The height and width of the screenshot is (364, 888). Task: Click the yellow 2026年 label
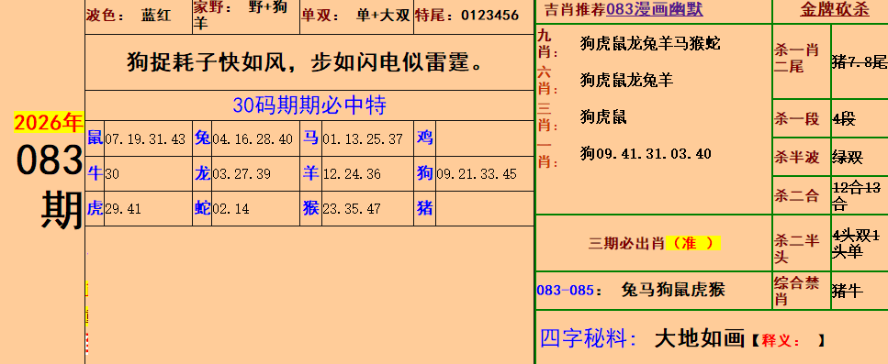point(49,123)
